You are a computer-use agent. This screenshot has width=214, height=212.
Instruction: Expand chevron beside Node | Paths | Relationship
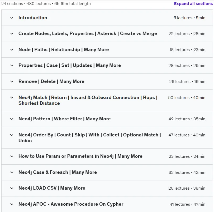(12, 50)
